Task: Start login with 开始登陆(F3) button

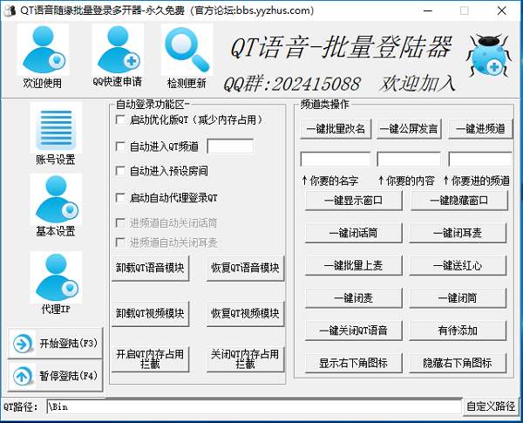Action: (55, 344)
